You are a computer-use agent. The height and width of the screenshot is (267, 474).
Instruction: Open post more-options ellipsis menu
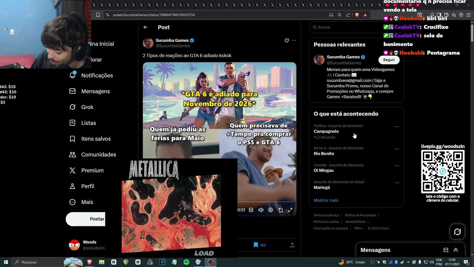[x=294, y=40]
